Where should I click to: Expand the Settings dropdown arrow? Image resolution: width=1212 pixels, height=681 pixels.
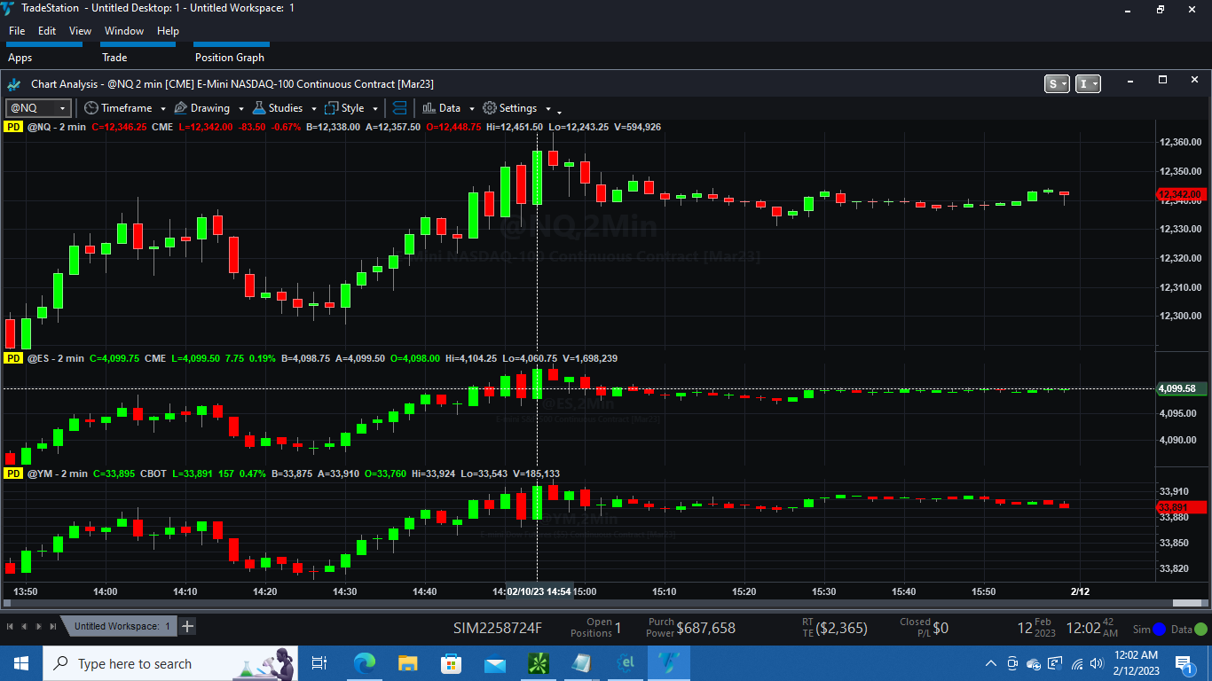pos(548,109)
